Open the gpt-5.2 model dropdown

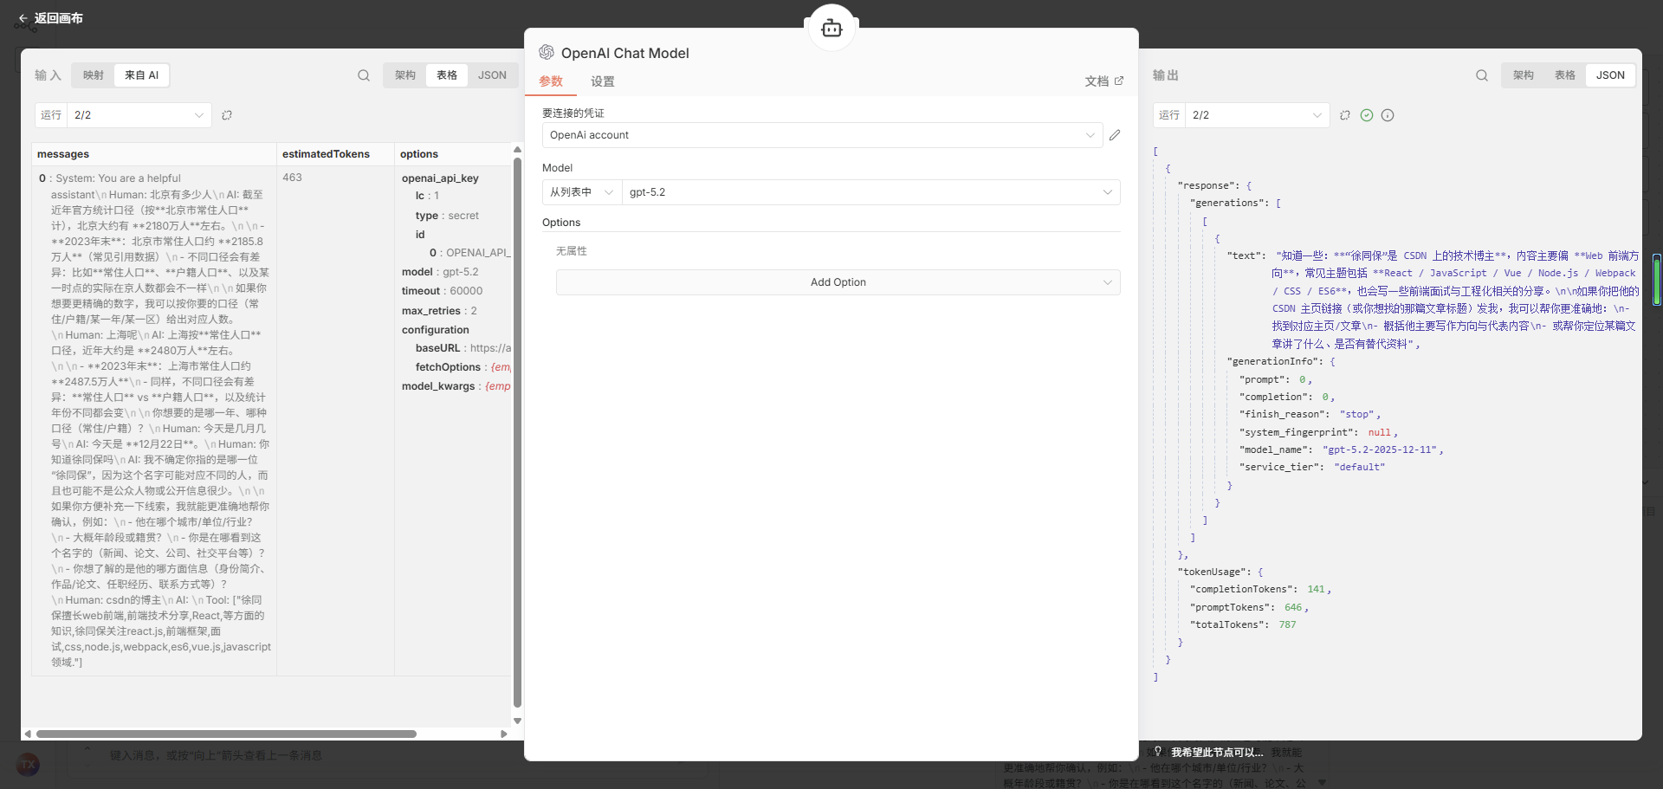point(871,192)
